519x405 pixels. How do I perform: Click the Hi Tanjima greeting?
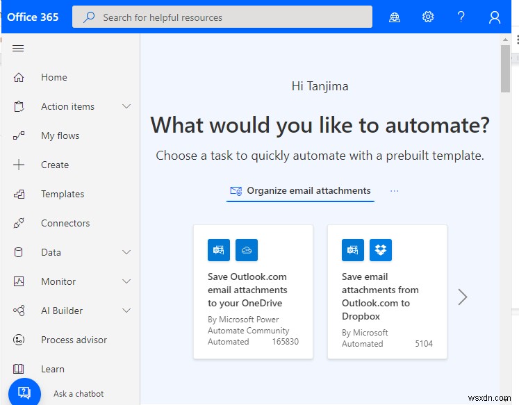[320, 86]
